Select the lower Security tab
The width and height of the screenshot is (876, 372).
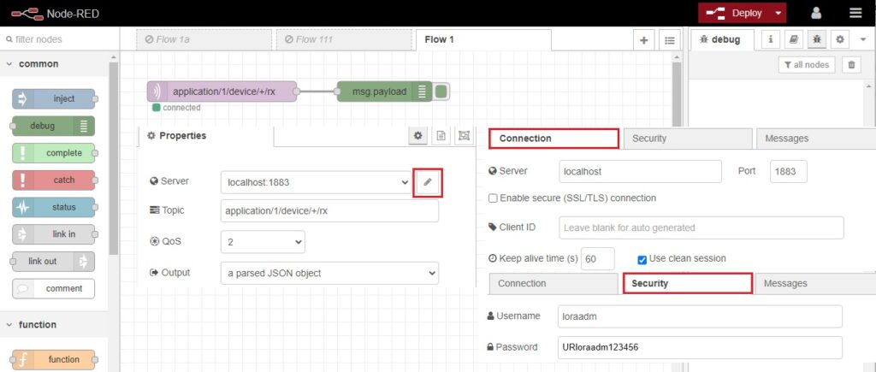click(687, 283)
